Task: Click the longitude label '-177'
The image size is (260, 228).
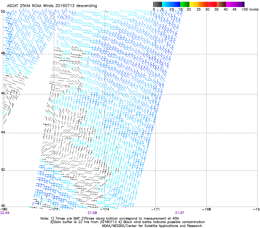Action: 54,209
